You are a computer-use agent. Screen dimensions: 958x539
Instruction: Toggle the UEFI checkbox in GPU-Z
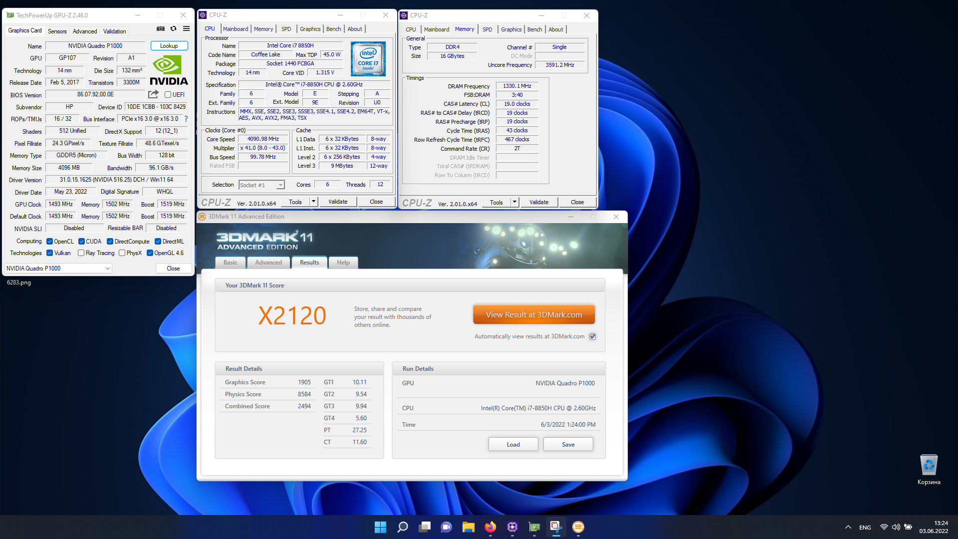[168, 95]
